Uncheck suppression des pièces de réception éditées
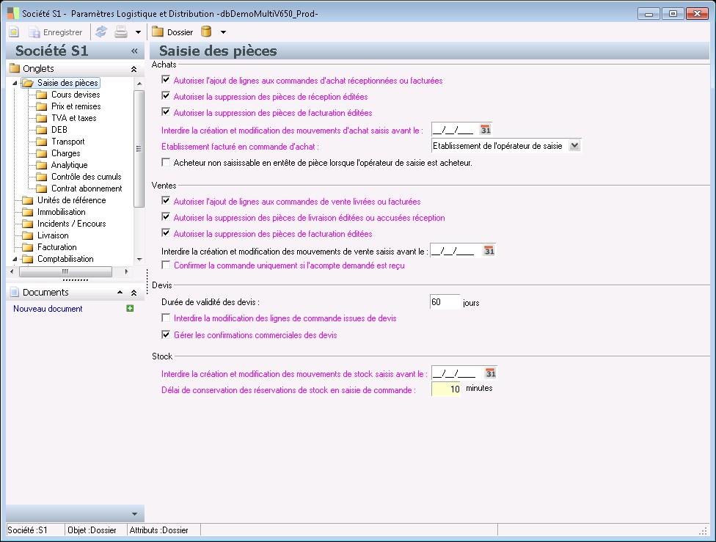 tap(166, 96)
